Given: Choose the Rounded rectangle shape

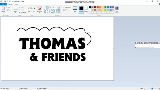Looking at the screenshot, I should (x=54, y=7).
